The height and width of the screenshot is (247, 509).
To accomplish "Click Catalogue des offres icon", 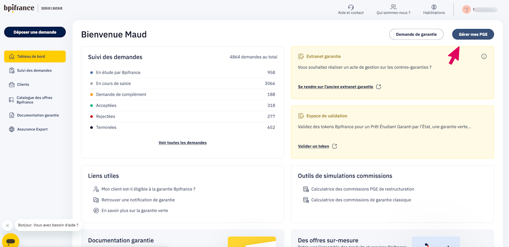I will pyautogui.click(x=12, y=100).
